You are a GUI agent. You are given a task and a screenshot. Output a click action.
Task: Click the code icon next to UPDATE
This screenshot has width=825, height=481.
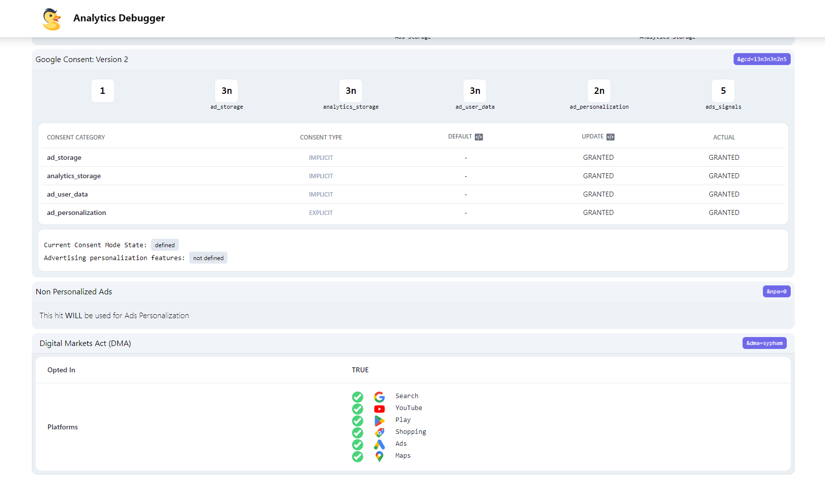point(610,137)
